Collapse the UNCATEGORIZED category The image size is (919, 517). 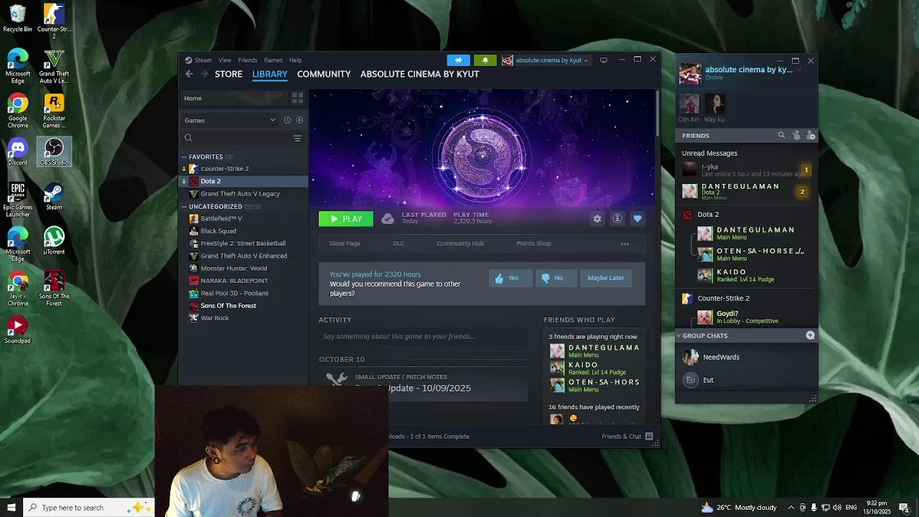184,207
